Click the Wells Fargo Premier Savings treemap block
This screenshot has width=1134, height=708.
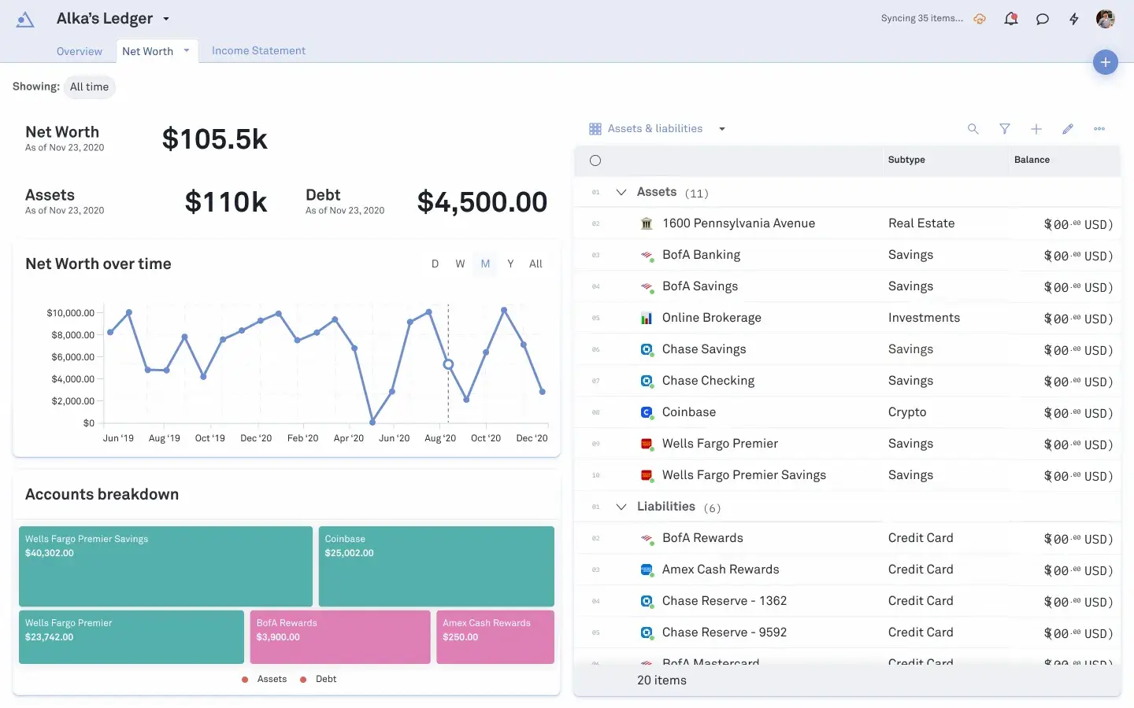(x=165, y=566)
